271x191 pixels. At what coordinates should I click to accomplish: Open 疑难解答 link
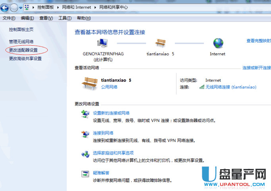tap(101, 173)
